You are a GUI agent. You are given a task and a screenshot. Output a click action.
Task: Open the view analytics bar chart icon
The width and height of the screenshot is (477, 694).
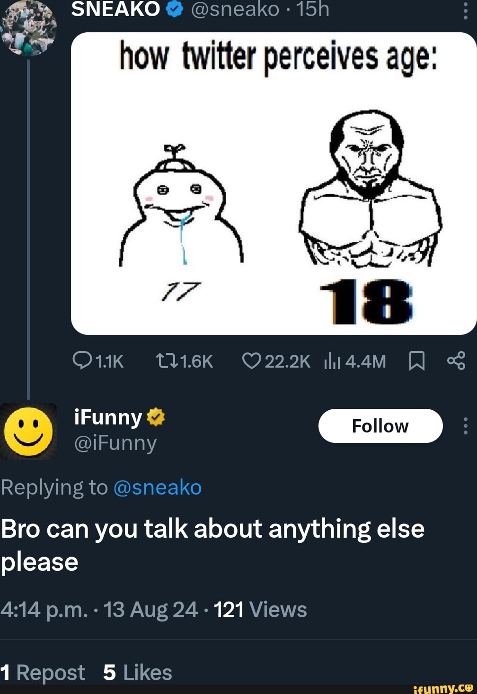(332, 362)
